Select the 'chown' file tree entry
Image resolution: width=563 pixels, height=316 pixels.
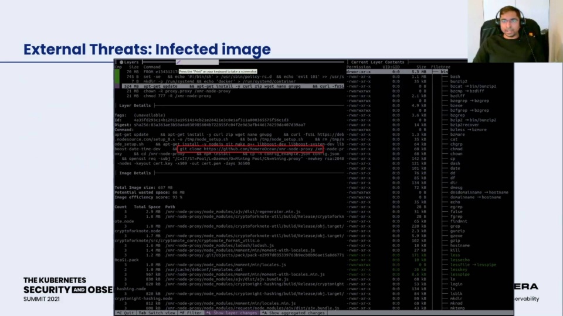(456, 154)
